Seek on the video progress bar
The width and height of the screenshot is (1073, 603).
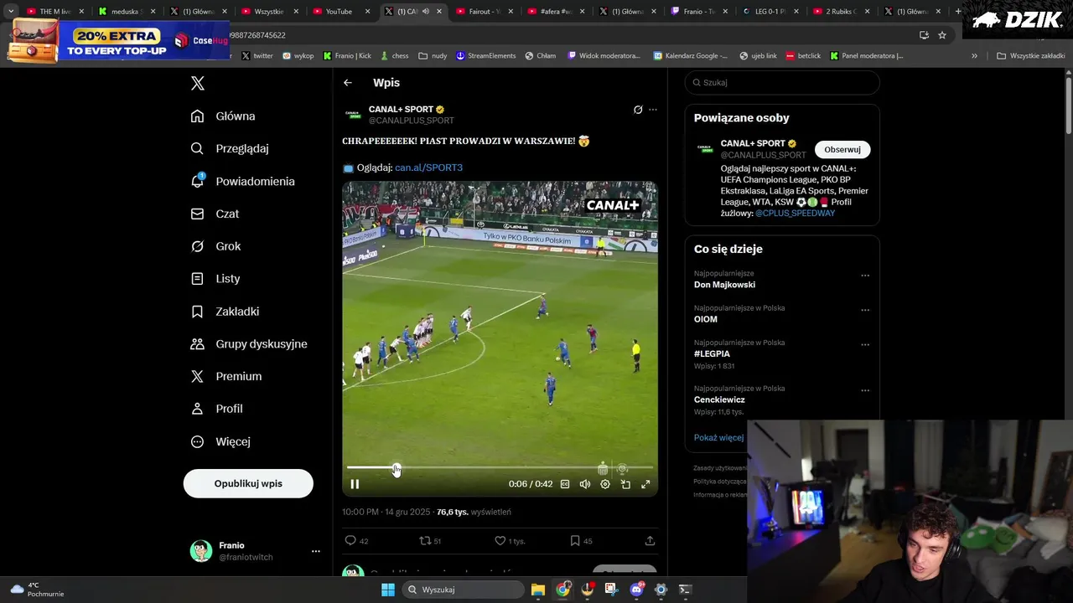[x=500, y=467]
